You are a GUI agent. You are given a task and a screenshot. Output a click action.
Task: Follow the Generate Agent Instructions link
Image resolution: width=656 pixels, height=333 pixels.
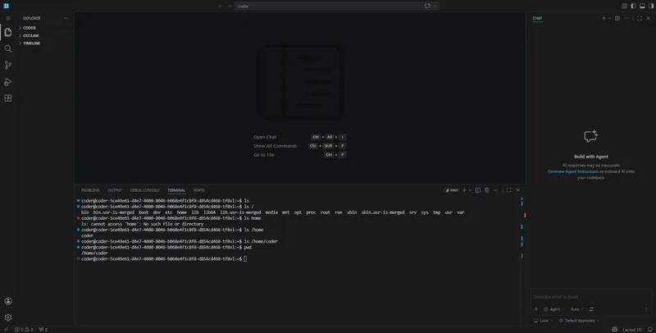coord(572,171)
